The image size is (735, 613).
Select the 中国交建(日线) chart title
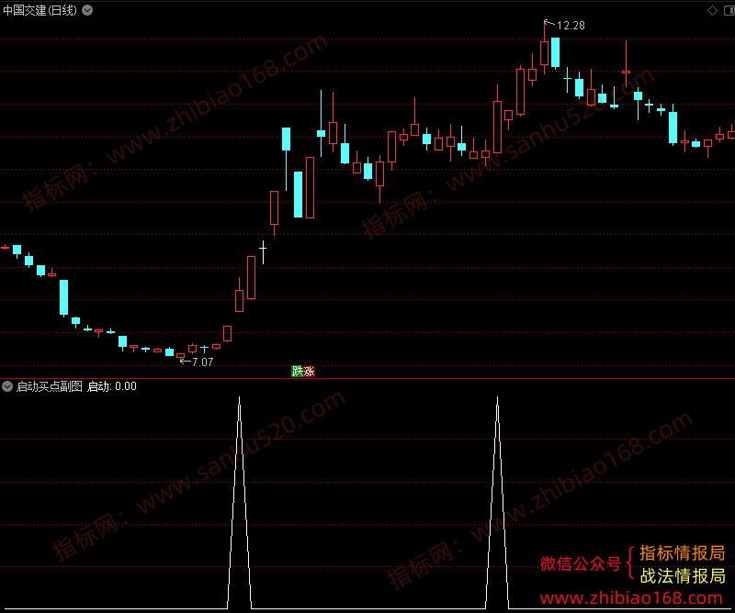coord(40,10)
